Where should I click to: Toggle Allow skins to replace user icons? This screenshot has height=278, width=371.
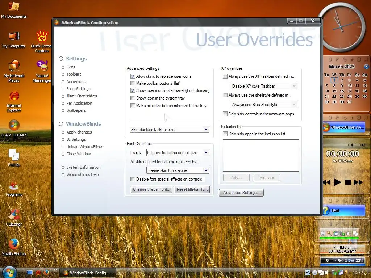pos(133,76)
